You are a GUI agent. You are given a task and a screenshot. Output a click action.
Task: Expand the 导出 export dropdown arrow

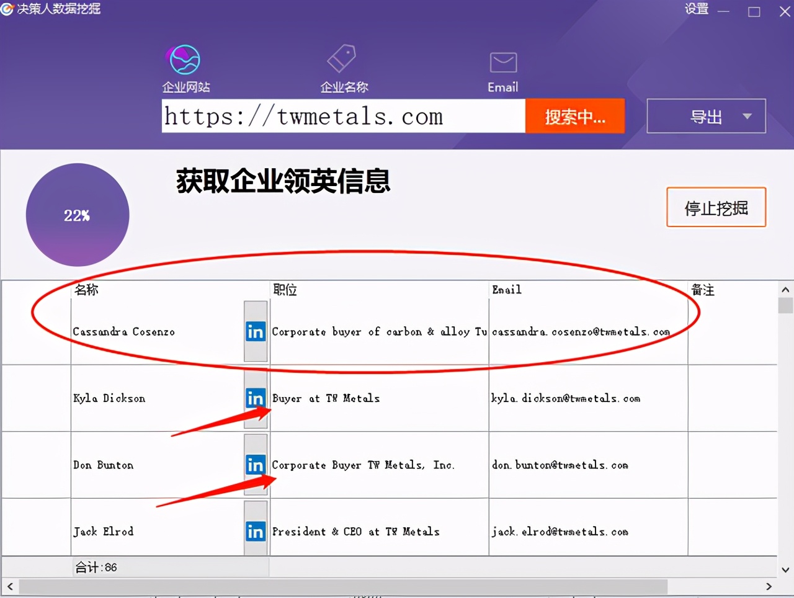coord(747,117)
